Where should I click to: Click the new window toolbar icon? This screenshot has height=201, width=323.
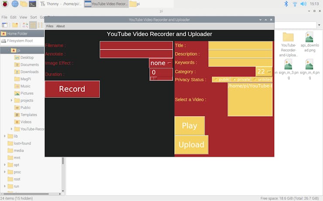[x=5, y=25]
